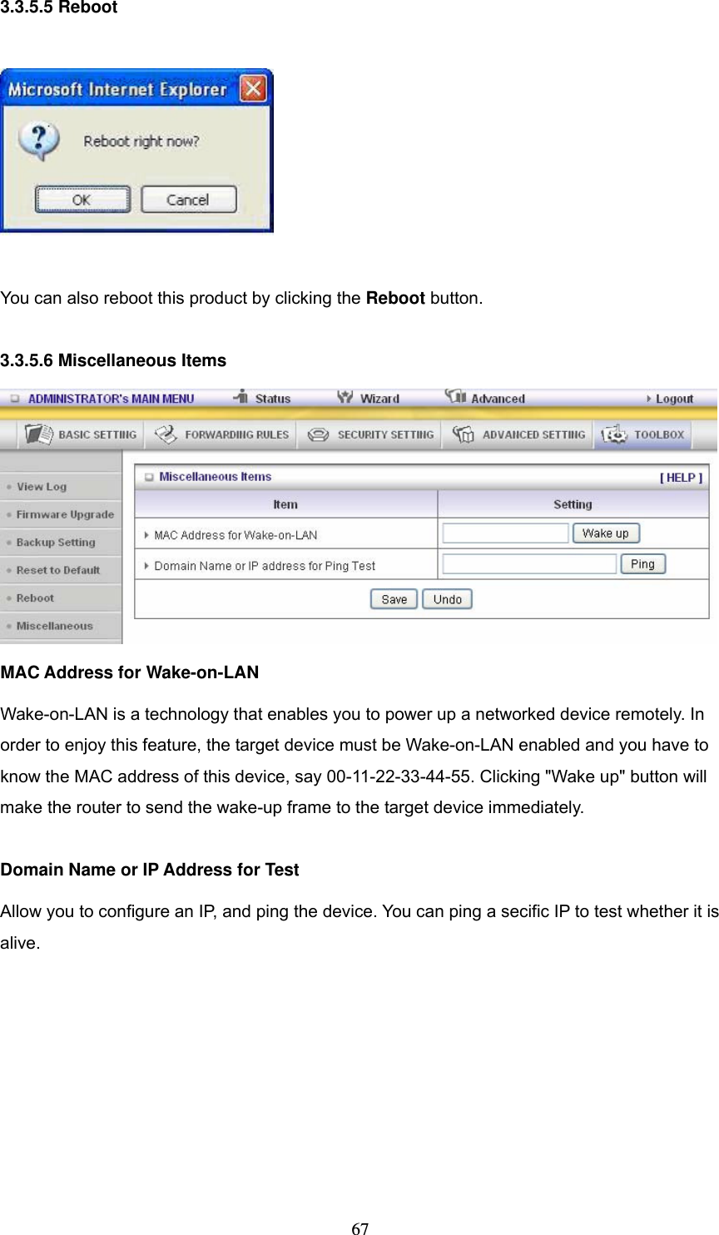Viewport: 719px width, 1235px height.
Task: Open Forwarding Rules via its icon
Action: coord(166,434)
